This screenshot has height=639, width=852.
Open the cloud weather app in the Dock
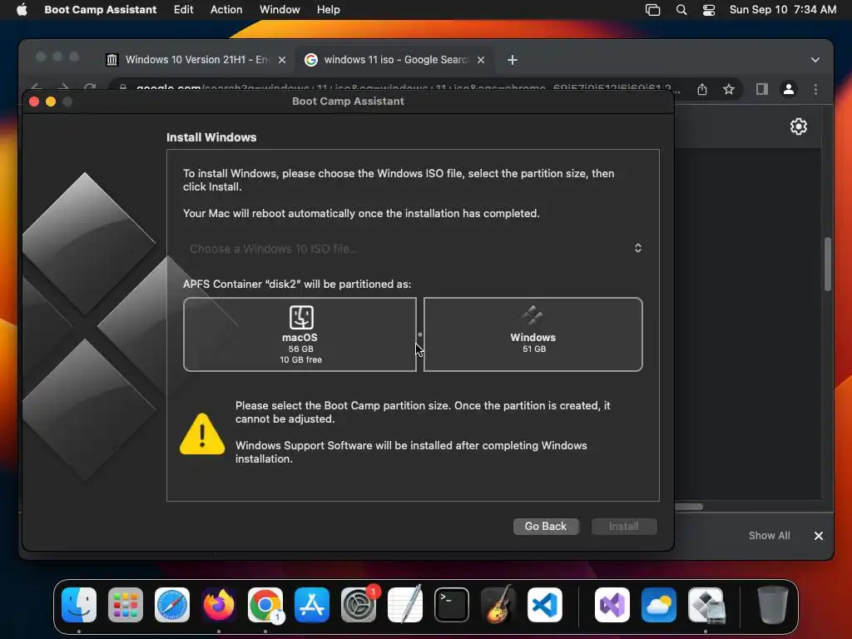[x=659, y=605]
